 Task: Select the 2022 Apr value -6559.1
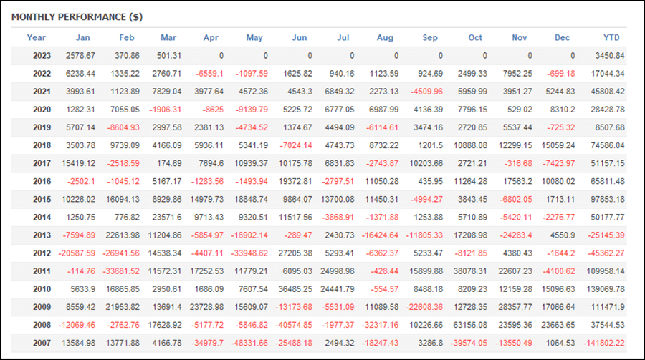[x=209, y=74]
